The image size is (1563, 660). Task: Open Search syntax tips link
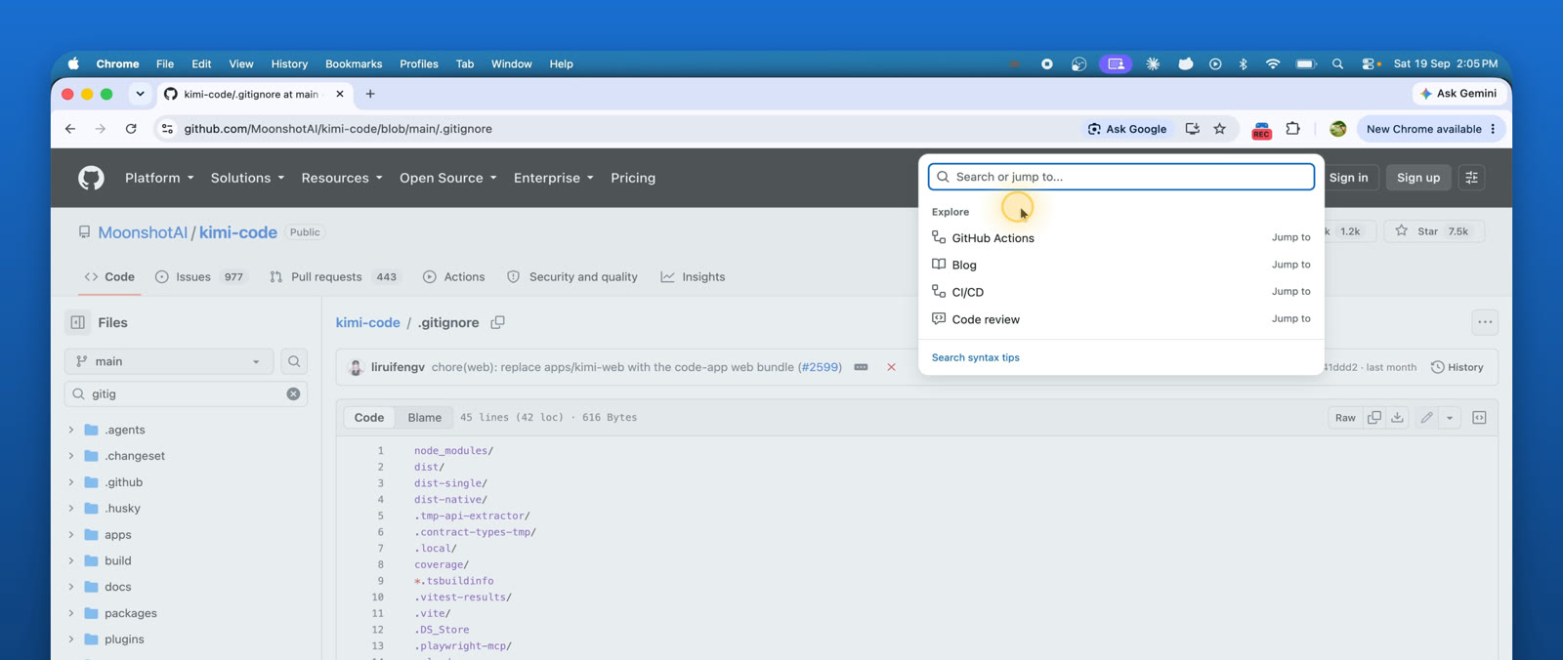975,357
